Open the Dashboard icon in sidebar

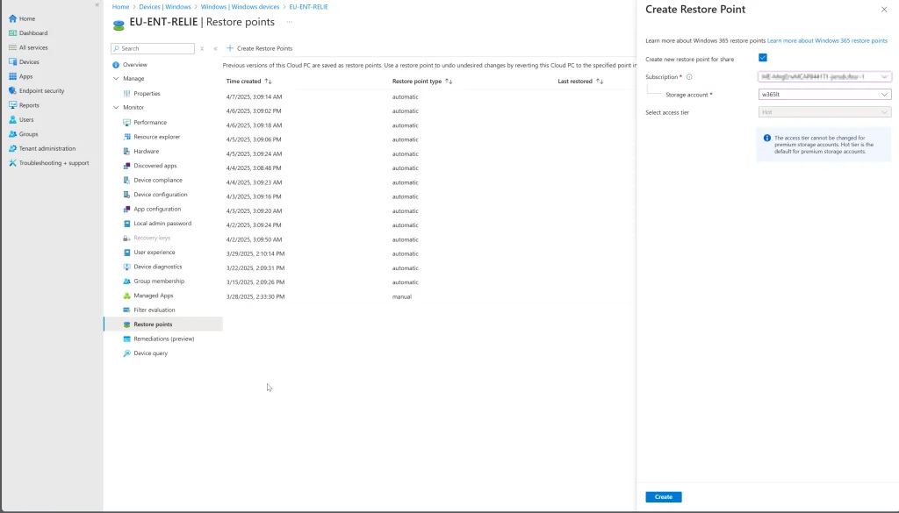point(12,33)
